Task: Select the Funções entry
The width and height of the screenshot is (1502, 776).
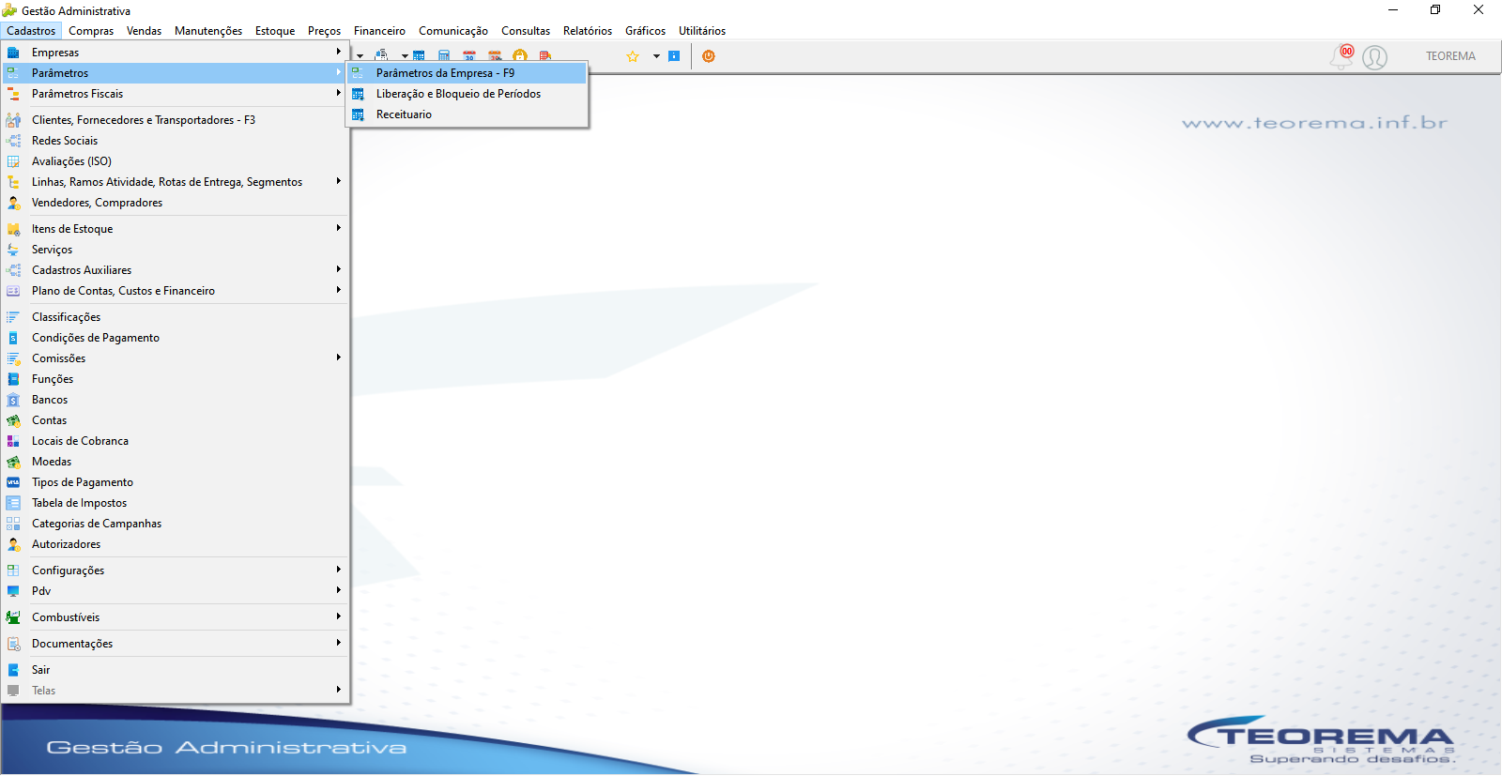Action: [x=176, y=379]
